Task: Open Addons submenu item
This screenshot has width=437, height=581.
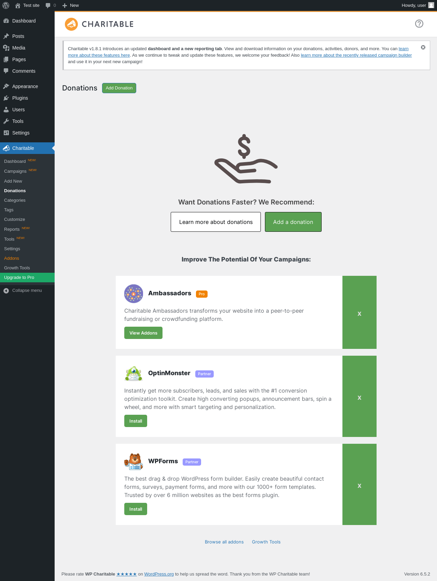Action: tap(27, 258)
